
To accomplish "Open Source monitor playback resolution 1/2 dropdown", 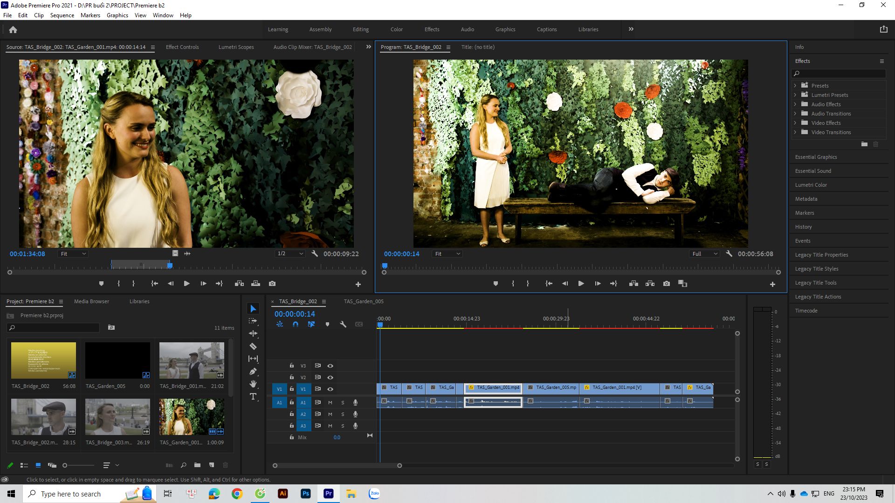I will [290, 254].
